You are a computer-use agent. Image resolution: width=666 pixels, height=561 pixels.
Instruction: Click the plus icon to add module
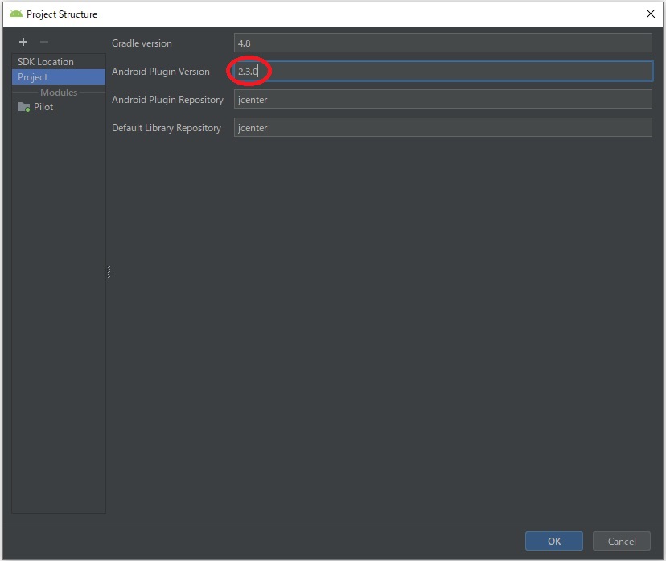tap(23, 42)
